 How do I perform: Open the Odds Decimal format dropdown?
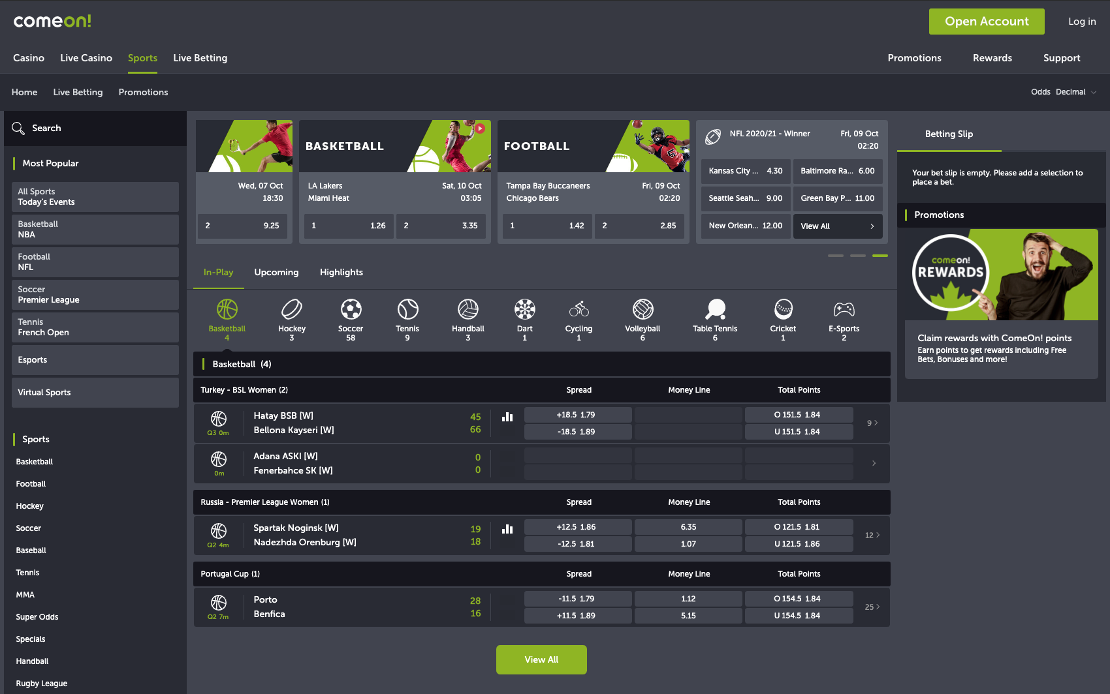click(x=1064, y=92)
